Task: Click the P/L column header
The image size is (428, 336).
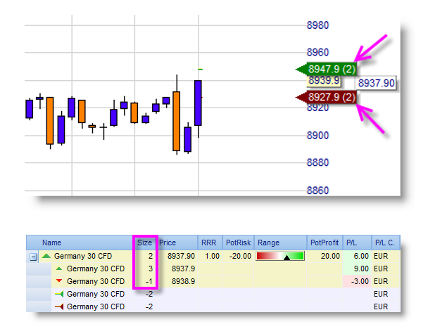Action: (352, 243)
